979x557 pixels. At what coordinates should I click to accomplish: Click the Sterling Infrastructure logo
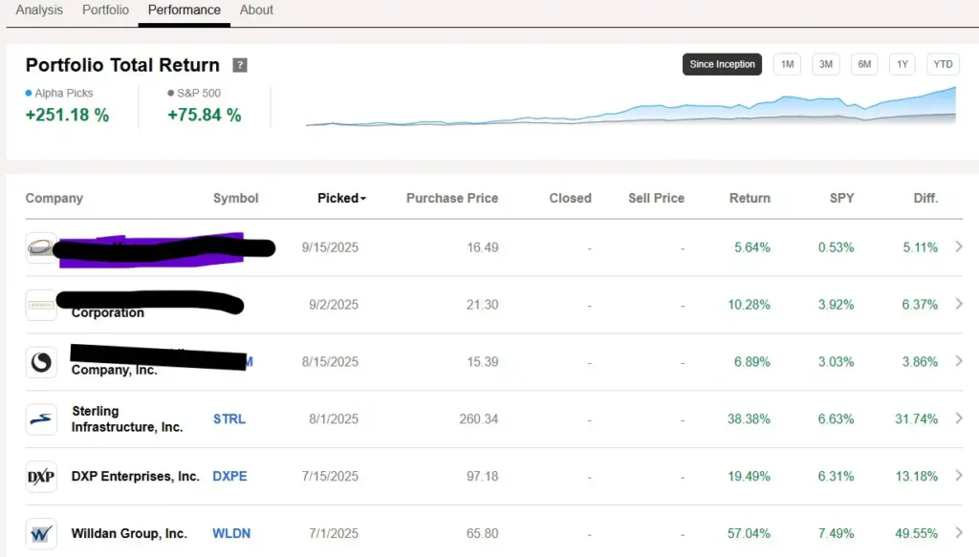[41, 418]
